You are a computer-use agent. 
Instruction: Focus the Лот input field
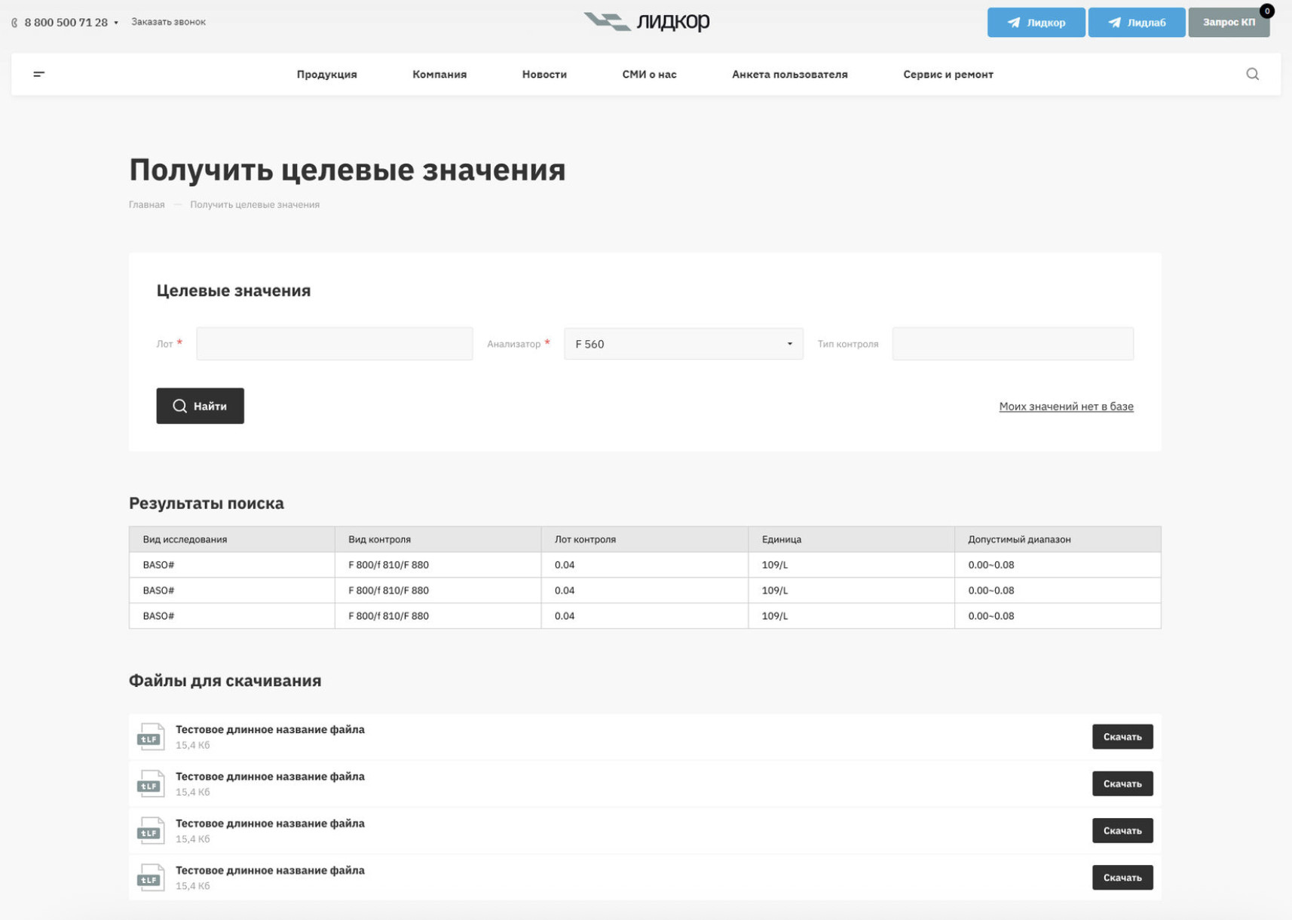coord(334,344)
